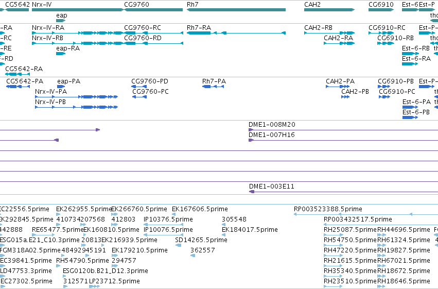Select the RH54750.5prime EST feature
The height and width of the screenshot is (289, 438).
click(333, 245)
